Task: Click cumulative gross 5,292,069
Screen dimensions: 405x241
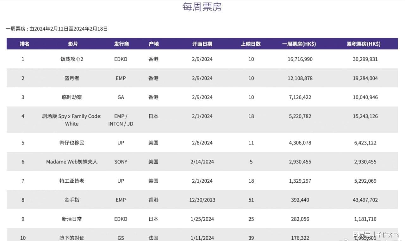Action: (x=365, y=181)
